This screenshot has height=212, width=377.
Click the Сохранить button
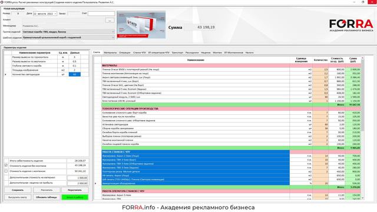[x=18, y=190]
